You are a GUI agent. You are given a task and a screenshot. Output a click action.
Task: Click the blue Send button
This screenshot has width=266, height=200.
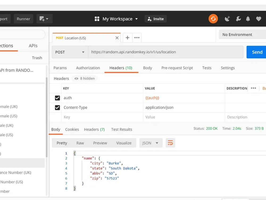click(257, 52)
